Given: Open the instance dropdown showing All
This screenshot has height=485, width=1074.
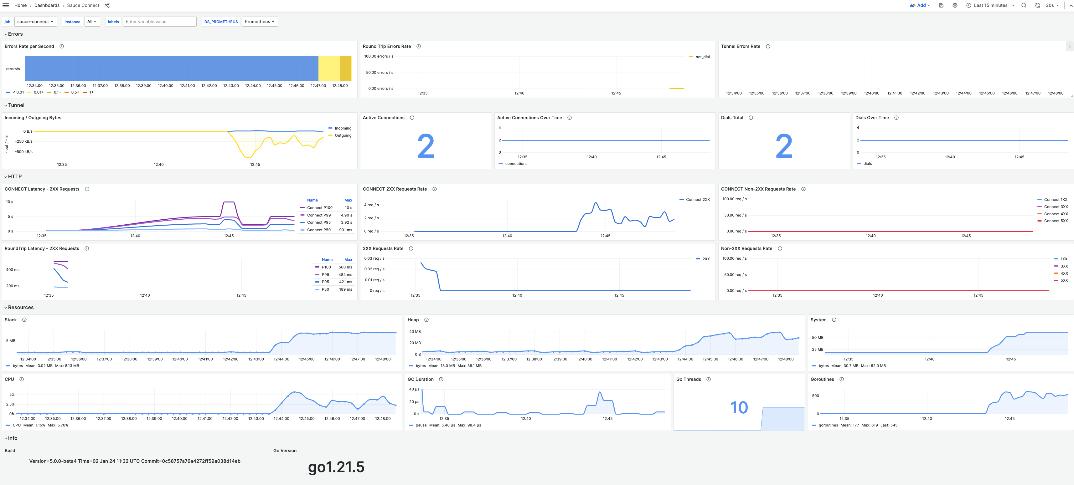Looking at the screenshot, I should pyautogui.click(x=92, y=21).
